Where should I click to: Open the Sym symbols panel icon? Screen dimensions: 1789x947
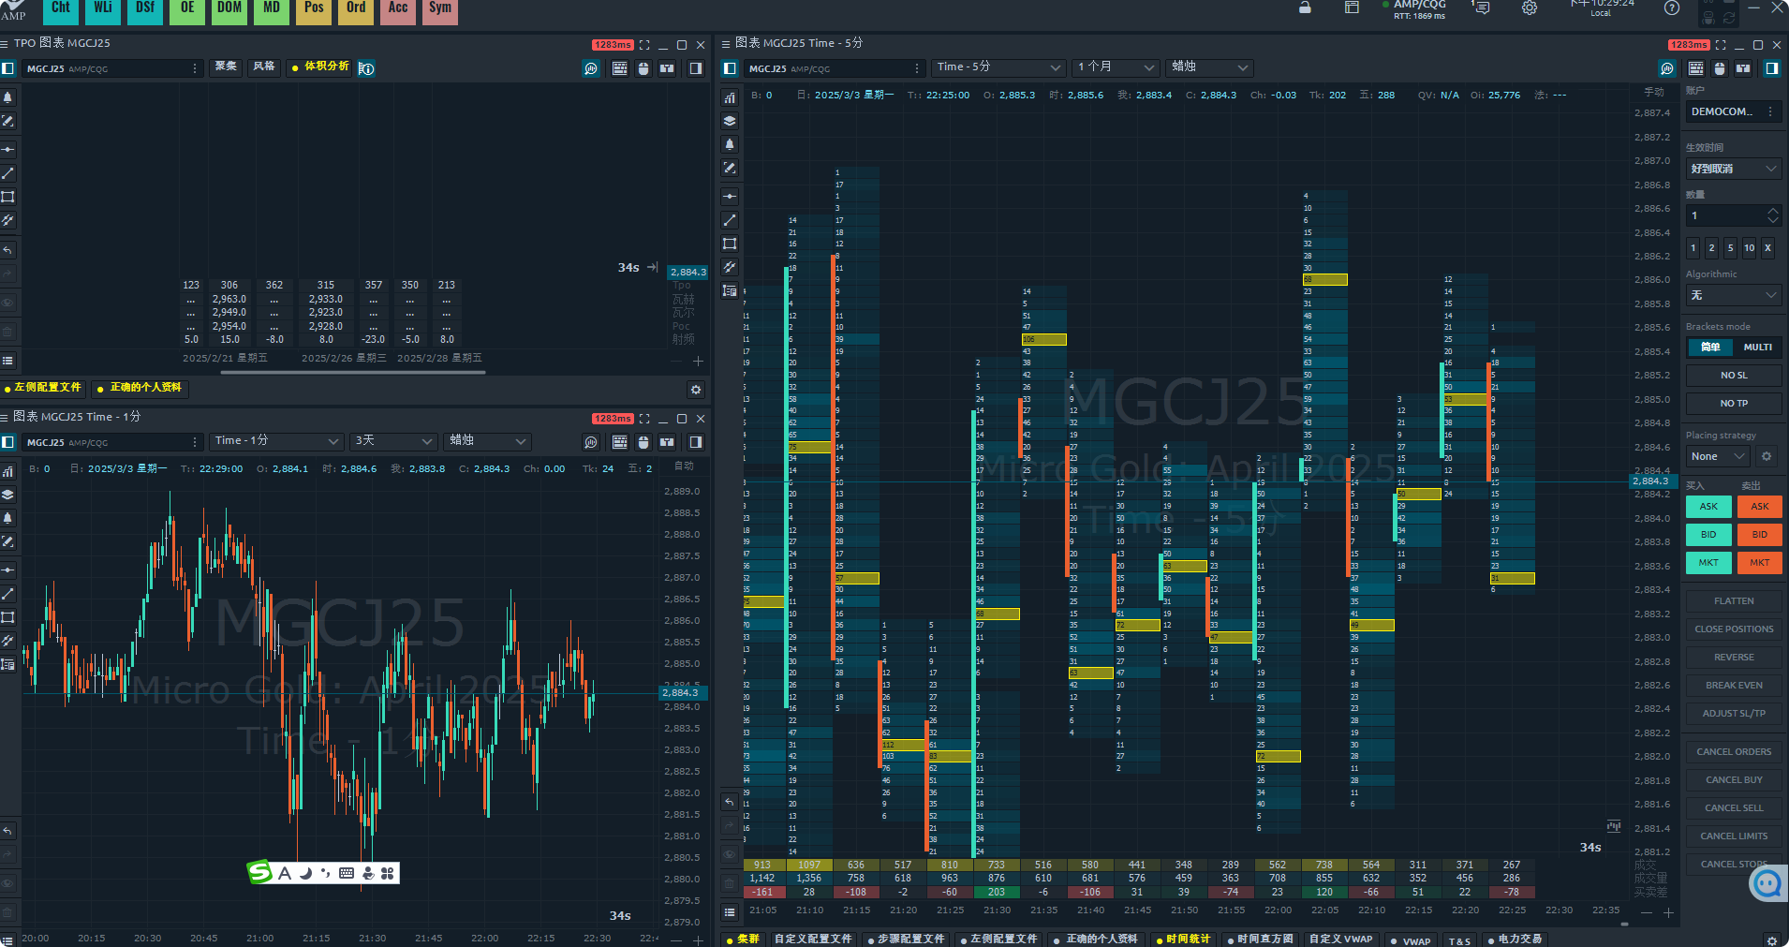coord(440,9)
